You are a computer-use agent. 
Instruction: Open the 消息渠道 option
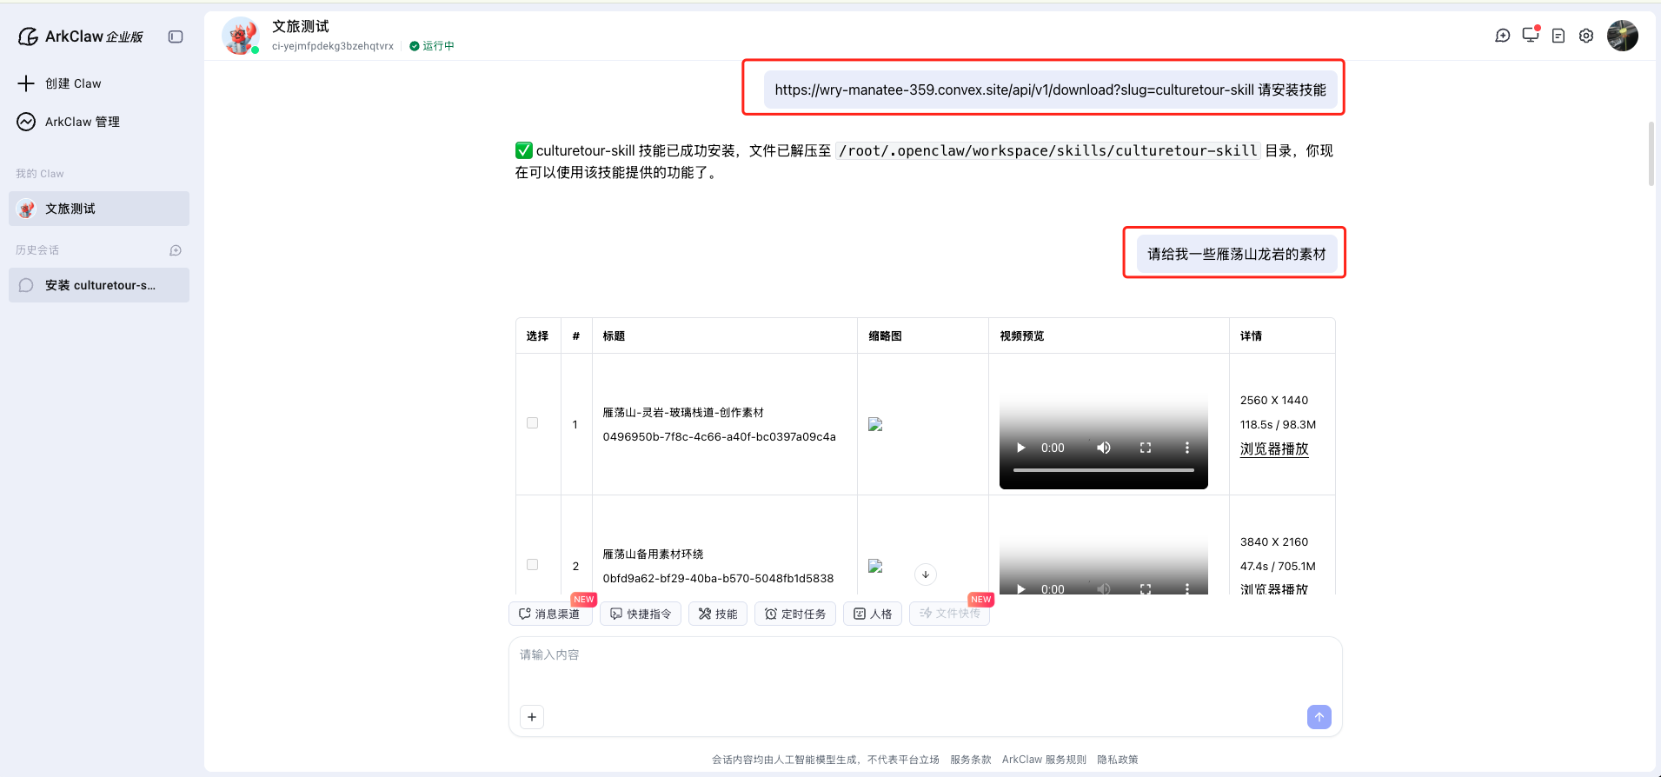550,614
